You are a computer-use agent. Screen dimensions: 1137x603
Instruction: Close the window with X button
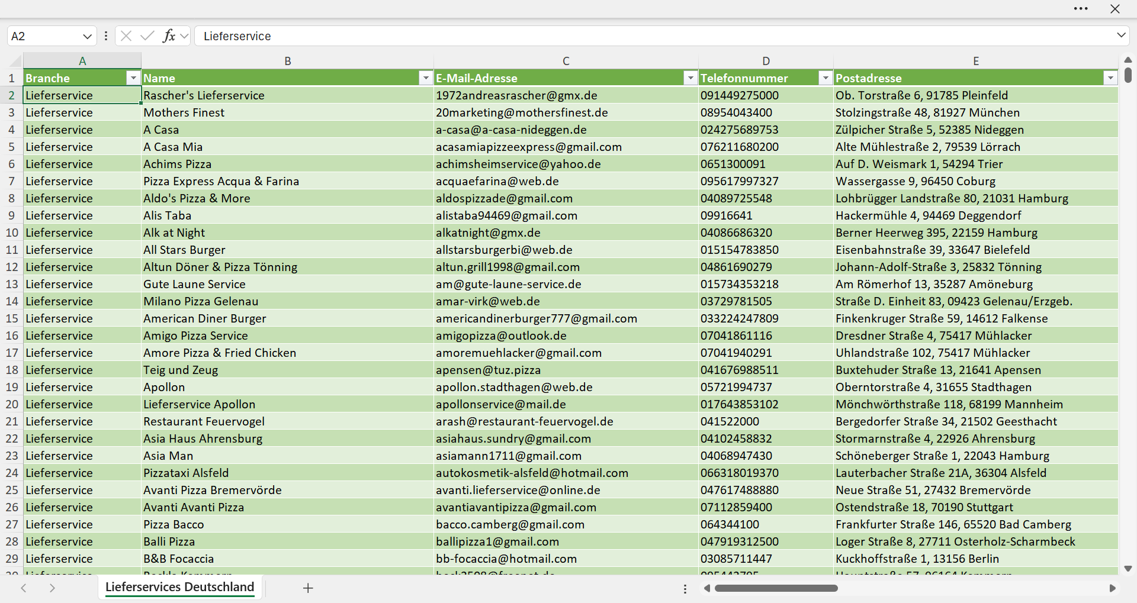1115,9
